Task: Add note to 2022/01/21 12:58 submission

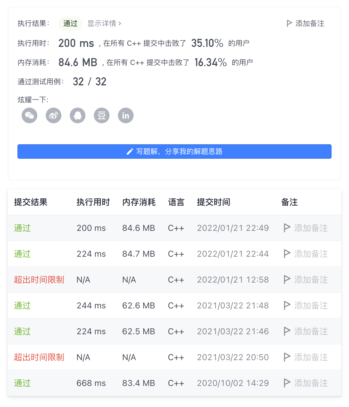Action: click(x=306, y=280)
